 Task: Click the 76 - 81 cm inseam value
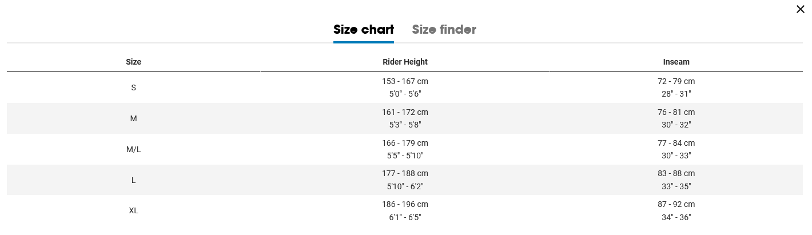pos(676,112)
